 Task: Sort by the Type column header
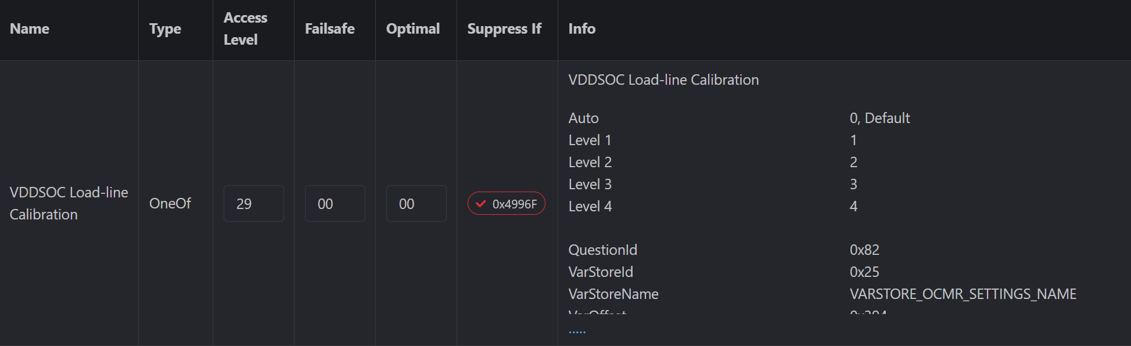click(165, 28)
